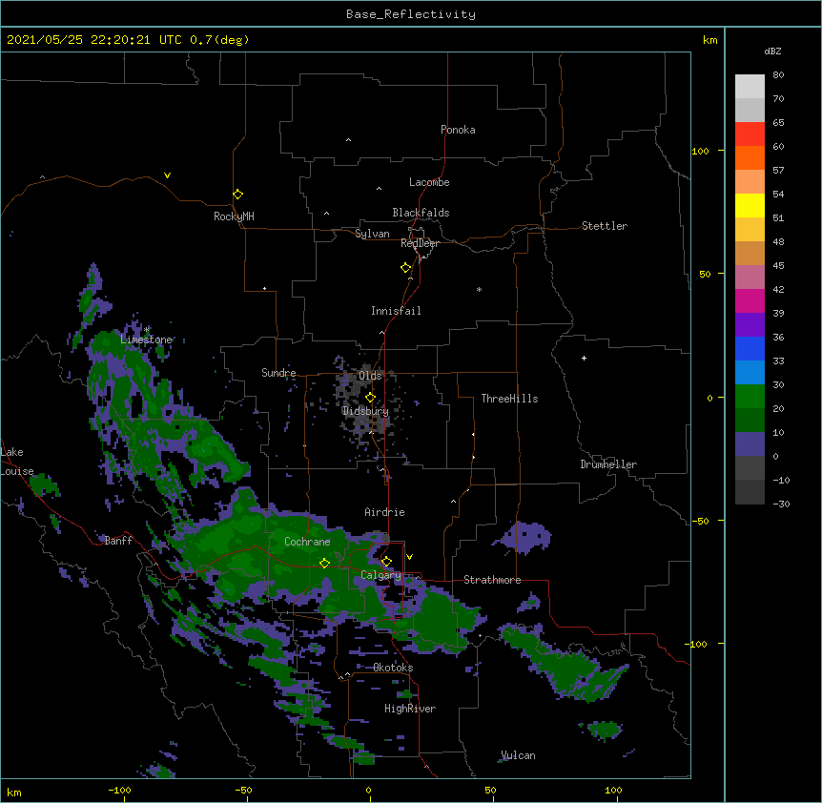The width and height of the screenshot is (822, 803).
Task: Click the legend value 80
Action: 778,75
